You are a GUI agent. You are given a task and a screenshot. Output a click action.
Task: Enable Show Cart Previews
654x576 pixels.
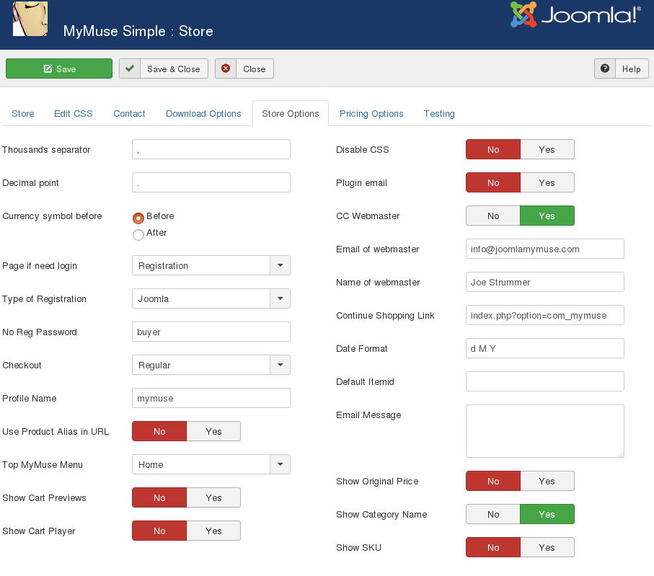pos(213,497)
